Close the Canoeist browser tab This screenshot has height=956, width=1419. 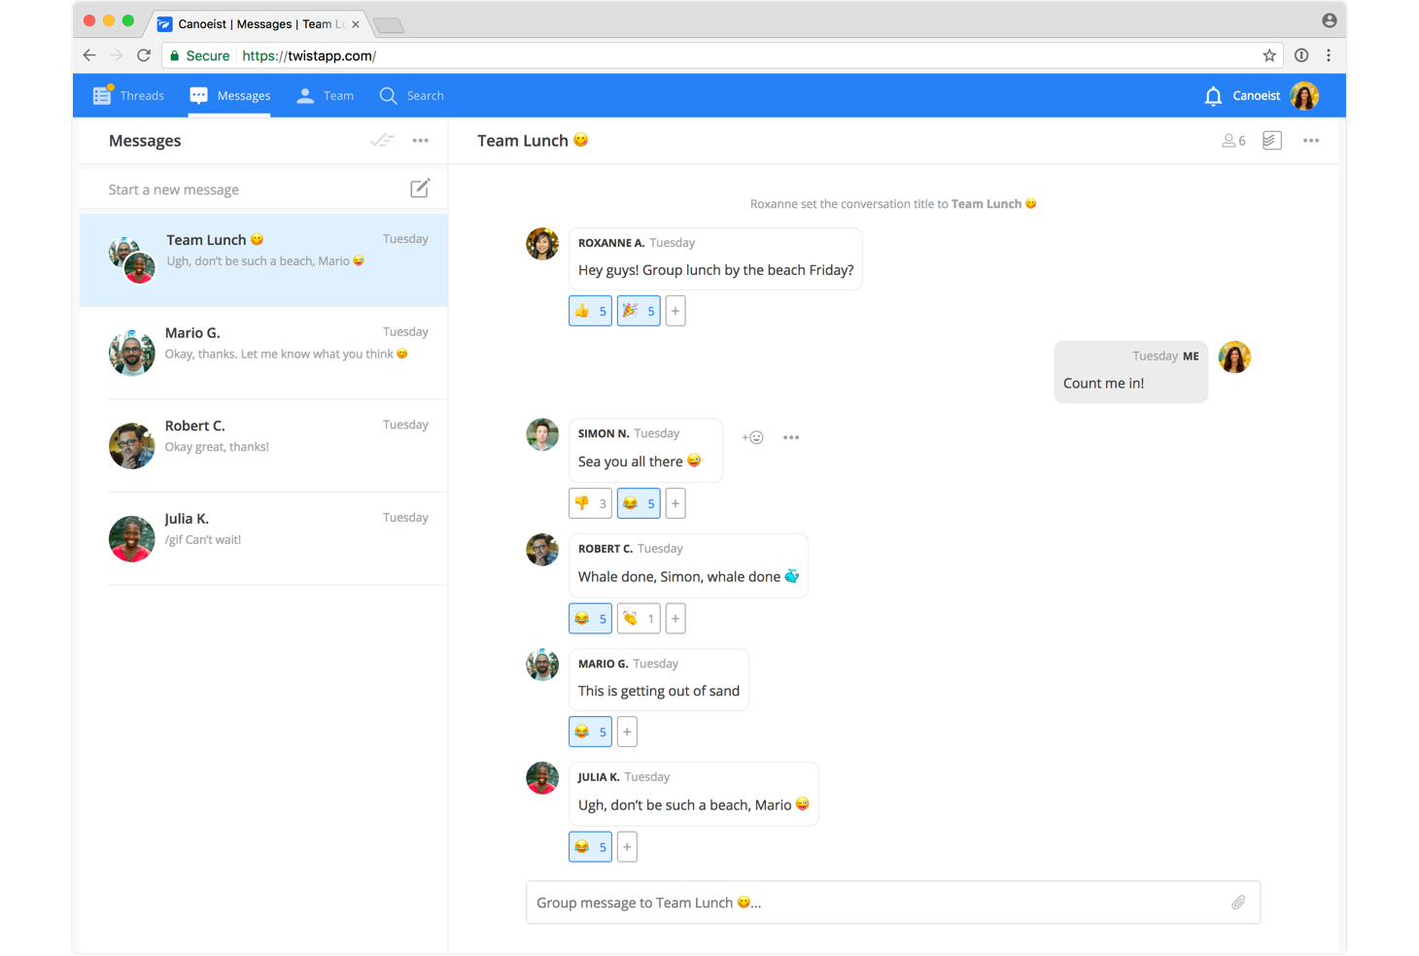pyautogui.click(x=356, y=24)
